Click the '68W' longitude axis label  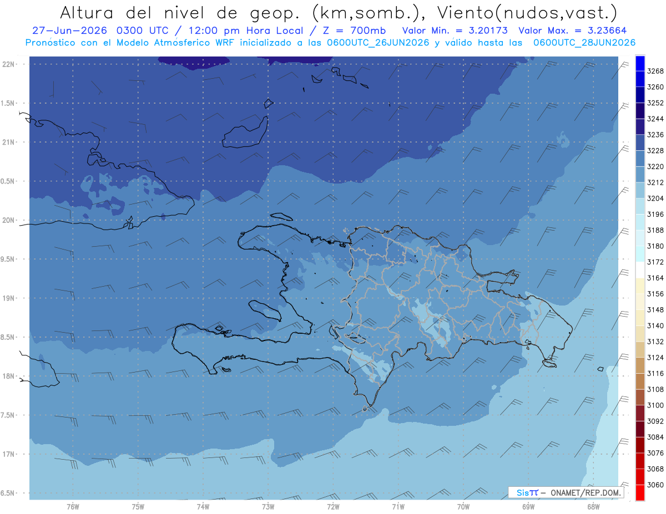[593, 507]
